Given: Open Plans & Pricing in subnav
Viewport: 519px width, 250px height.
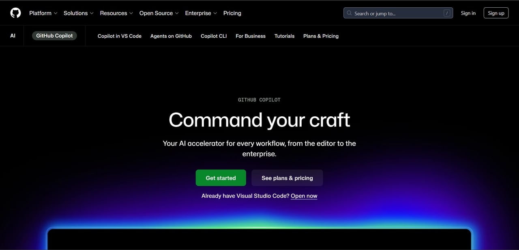Looking at the screenshot, I should click(x=321, y=36).
